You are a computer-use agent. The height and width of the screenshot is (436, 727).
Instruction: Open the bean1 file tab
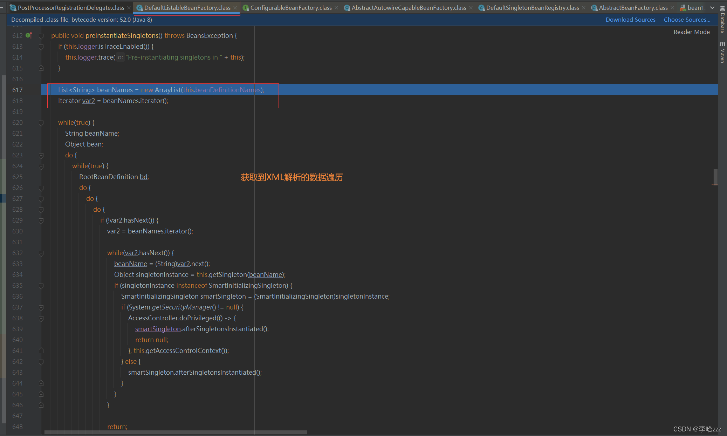pos(695,8)
